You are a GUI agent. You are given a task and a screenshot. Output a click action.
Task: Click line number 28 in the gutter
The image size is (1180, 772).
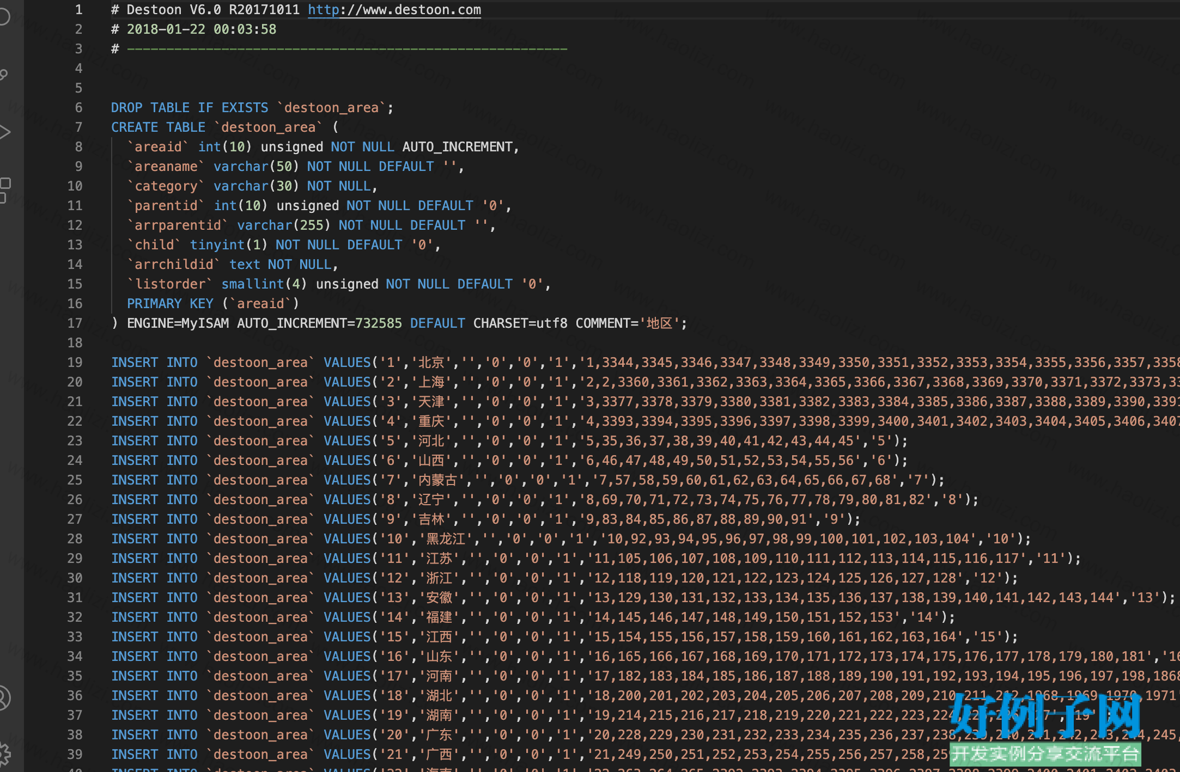pos(75,539)
